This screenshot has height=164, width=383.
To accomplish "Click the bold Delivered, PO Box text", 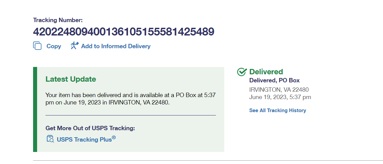I will 274,80.
